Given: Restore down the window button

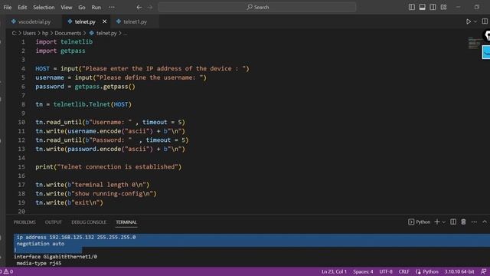Looking at the screenshot, I should click(476, 7).
